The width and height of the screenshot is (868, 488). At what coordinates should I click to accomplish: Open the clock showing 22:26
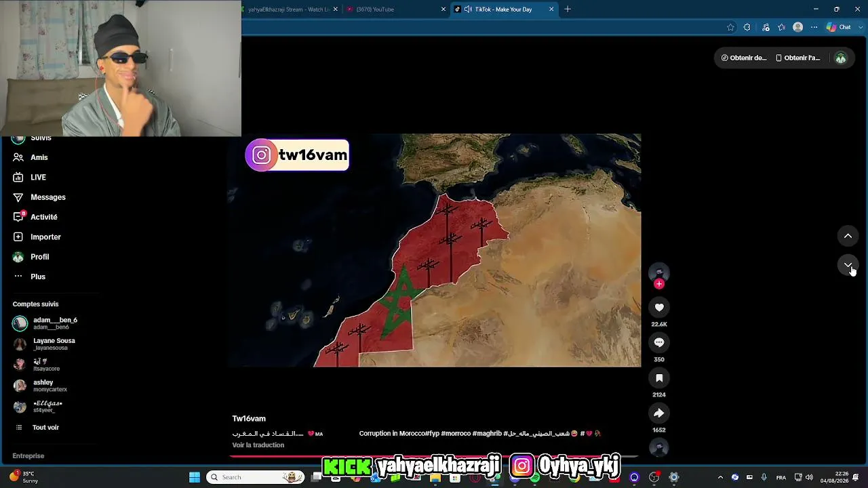(833, 477)
